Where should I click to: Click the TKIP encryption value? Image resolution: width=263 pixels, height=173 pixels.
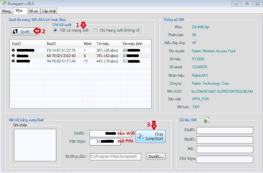(196, 107)
